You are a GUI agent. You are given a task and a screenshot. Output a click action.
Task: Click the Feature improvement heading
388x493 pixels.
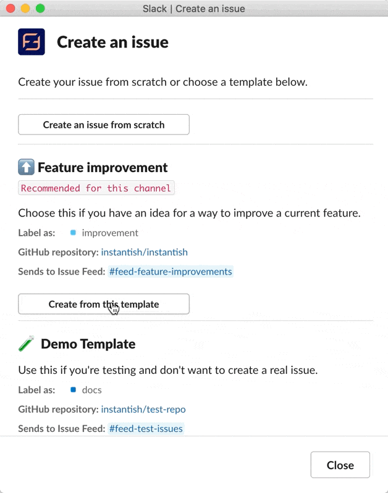(103, 167)
